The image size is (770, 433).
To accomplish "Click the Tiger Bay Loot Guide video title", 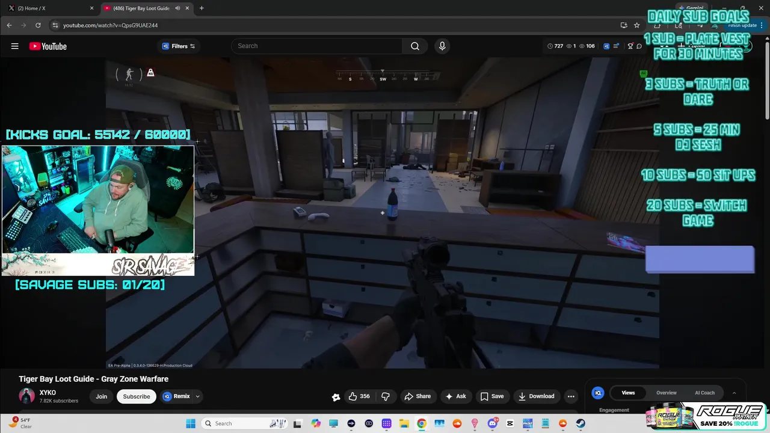I will point(94,379).
